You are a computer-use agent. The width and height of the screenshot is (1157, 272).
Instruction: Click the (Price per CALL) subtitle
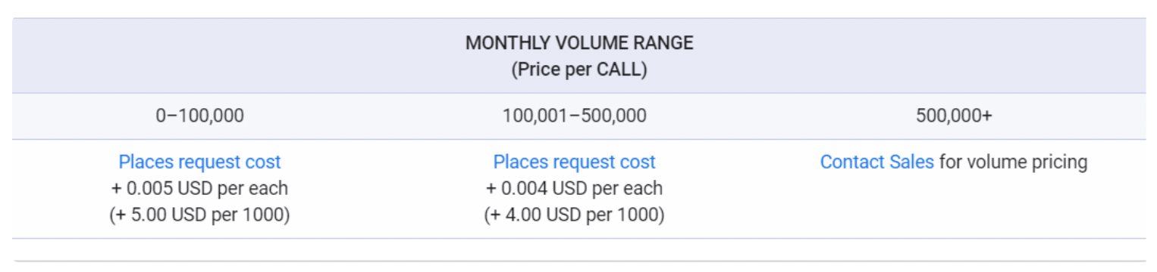[579, 70]
